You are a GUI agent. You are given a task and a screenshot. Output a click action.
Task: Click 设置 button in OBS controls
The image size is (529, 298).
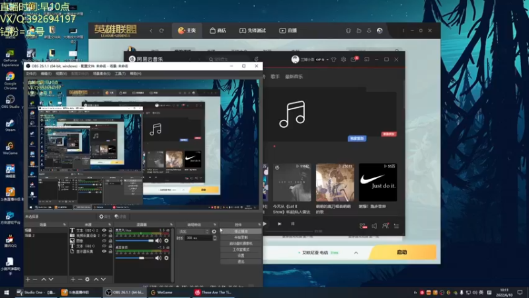point(241,256)
